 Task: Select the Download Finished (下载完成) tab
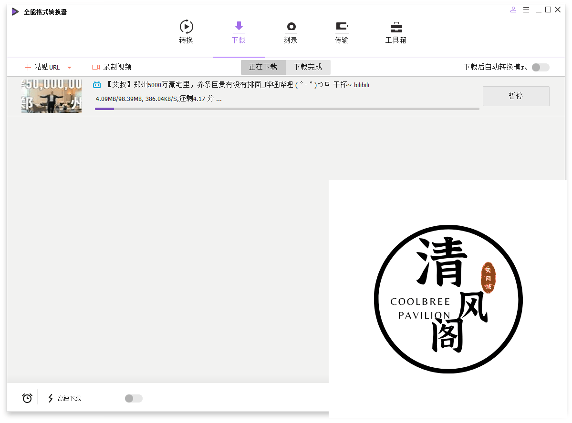[x=308, y=67]
